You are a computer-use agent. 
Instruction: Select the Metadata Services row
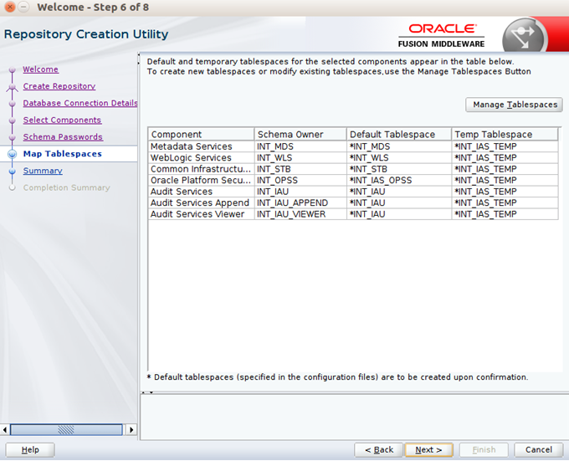tap(353, 146)
